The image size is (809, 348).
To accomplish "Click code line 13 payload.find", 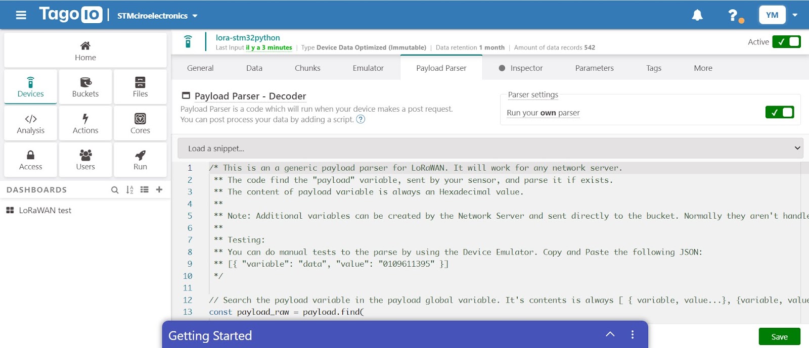I will click(x=287, y=312).
